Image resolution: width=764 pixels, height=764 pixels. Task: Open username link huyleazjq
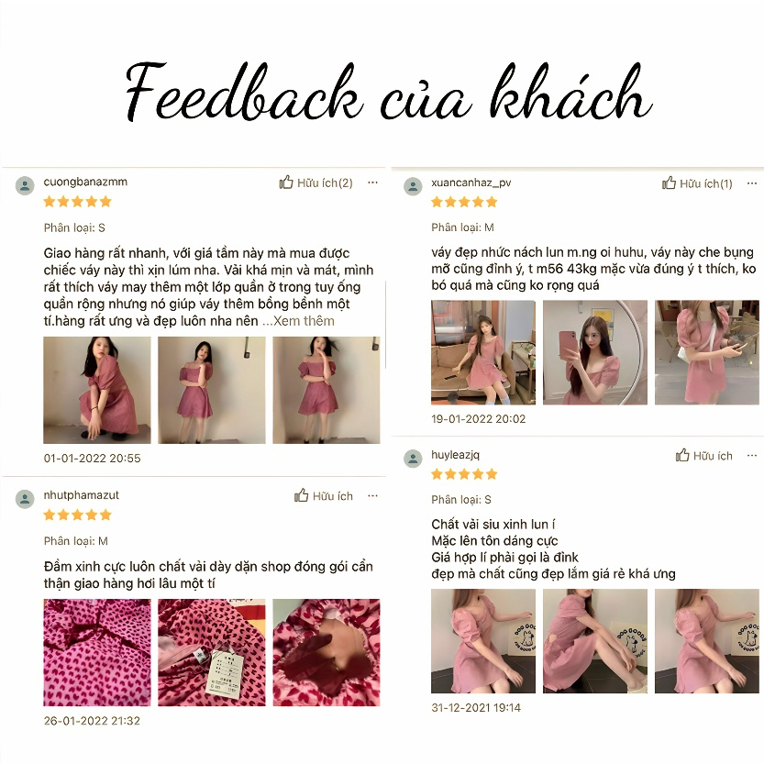click(x=455, y=455)
